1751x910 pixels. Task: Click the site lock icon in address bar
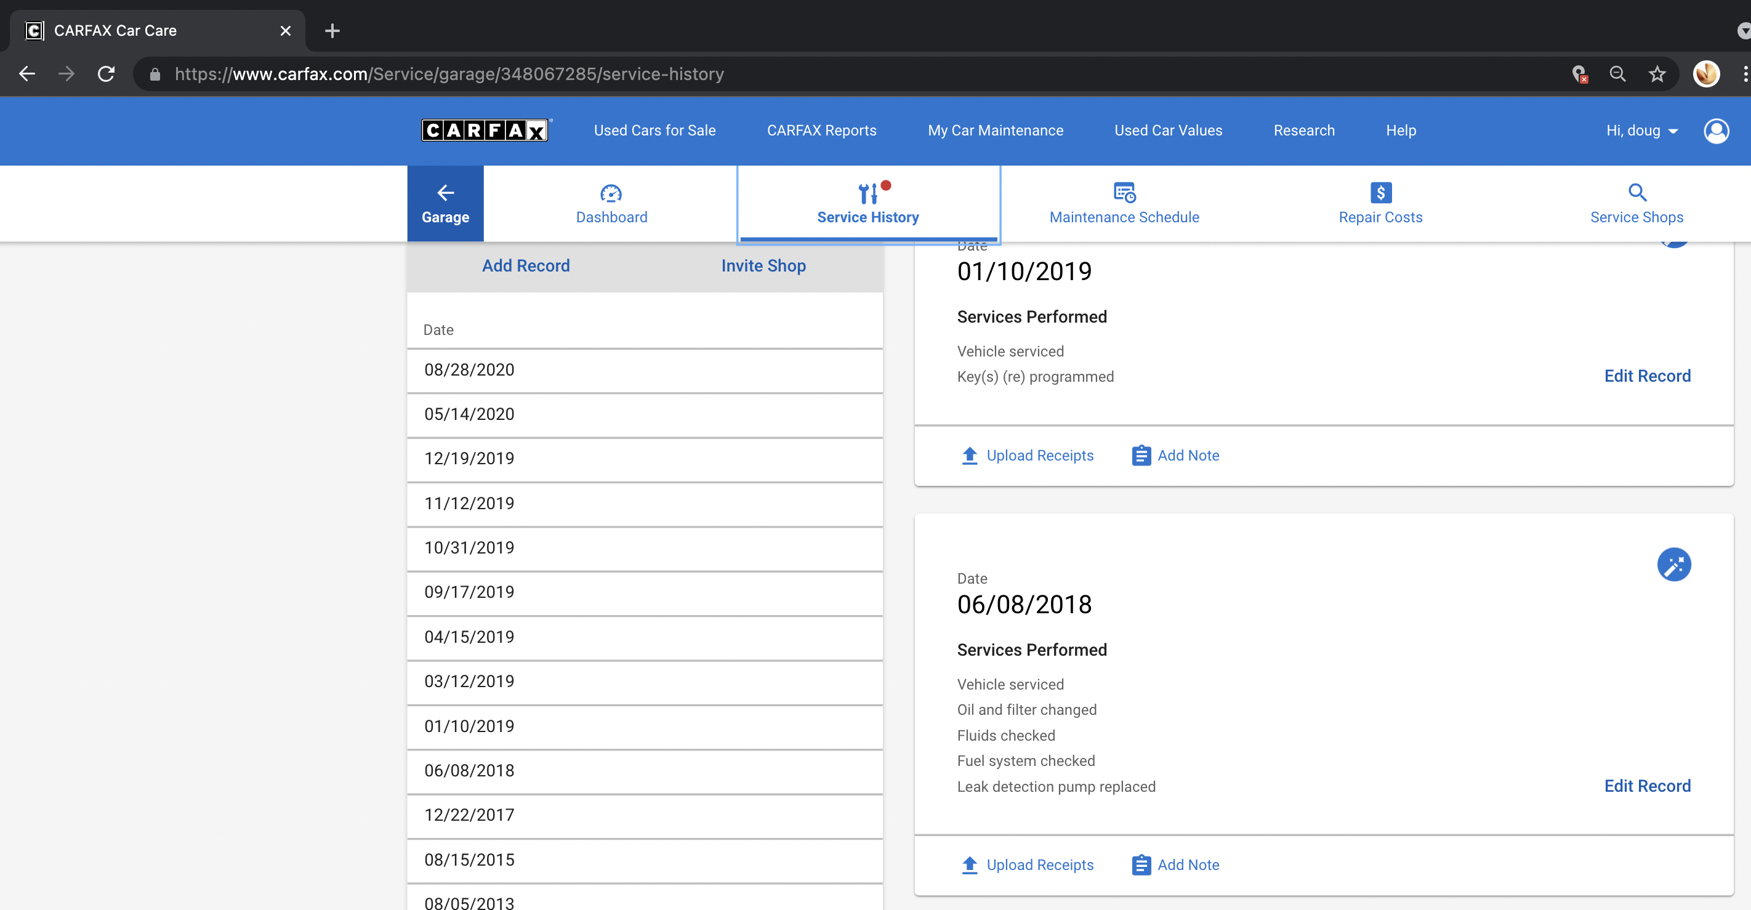click(155, 74)
